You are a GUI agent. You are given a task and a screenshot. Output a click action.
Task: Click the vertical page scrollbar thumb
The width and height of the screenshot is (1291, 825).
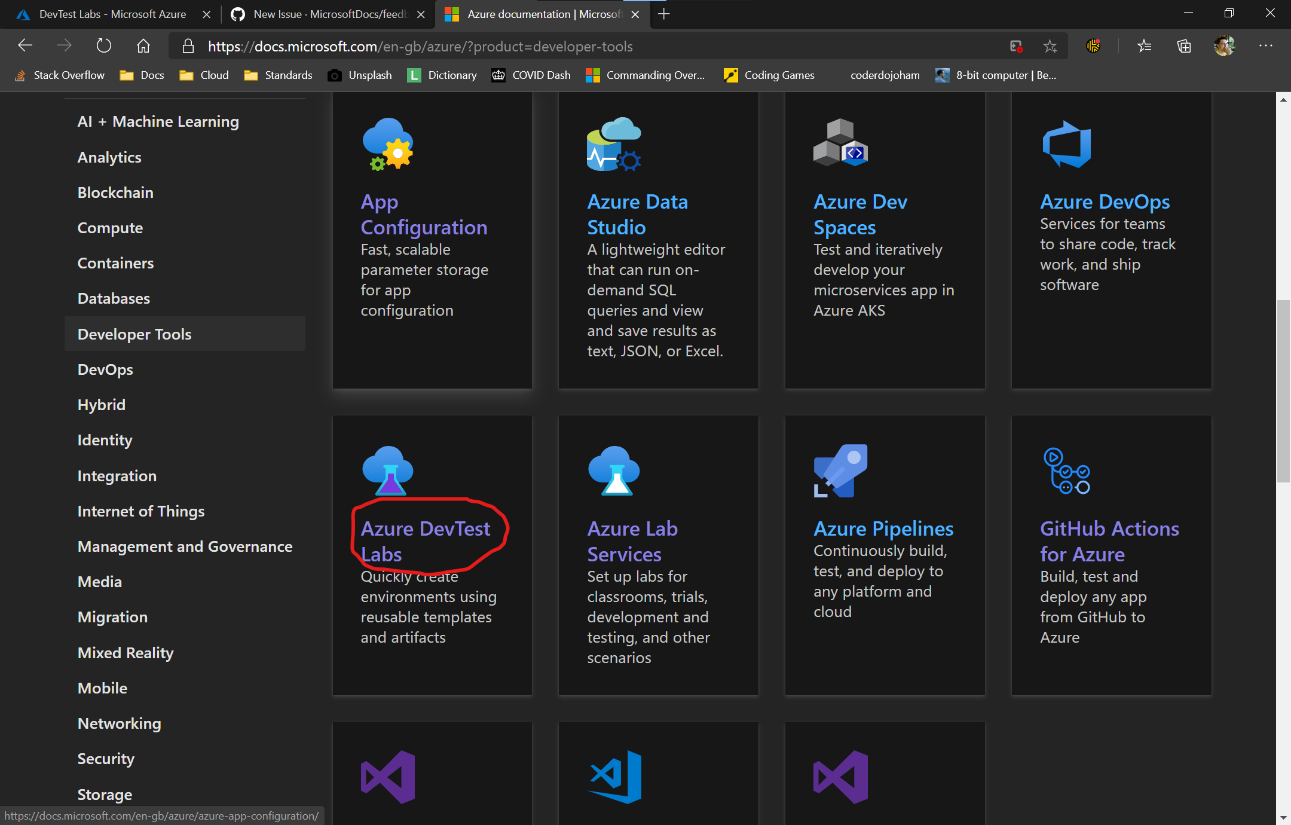[x=1283, y=392]
